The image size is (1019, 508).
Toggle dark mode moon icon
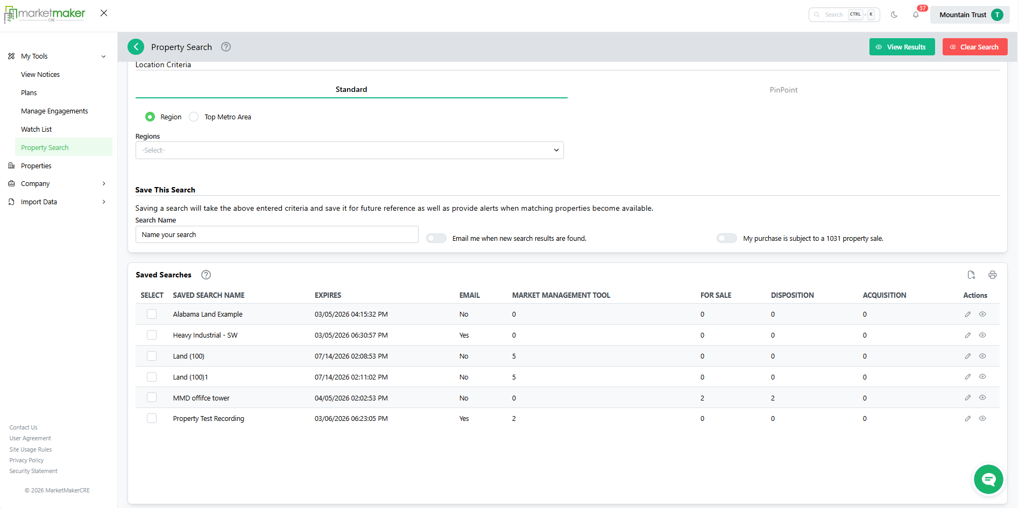tap(894, 15)
